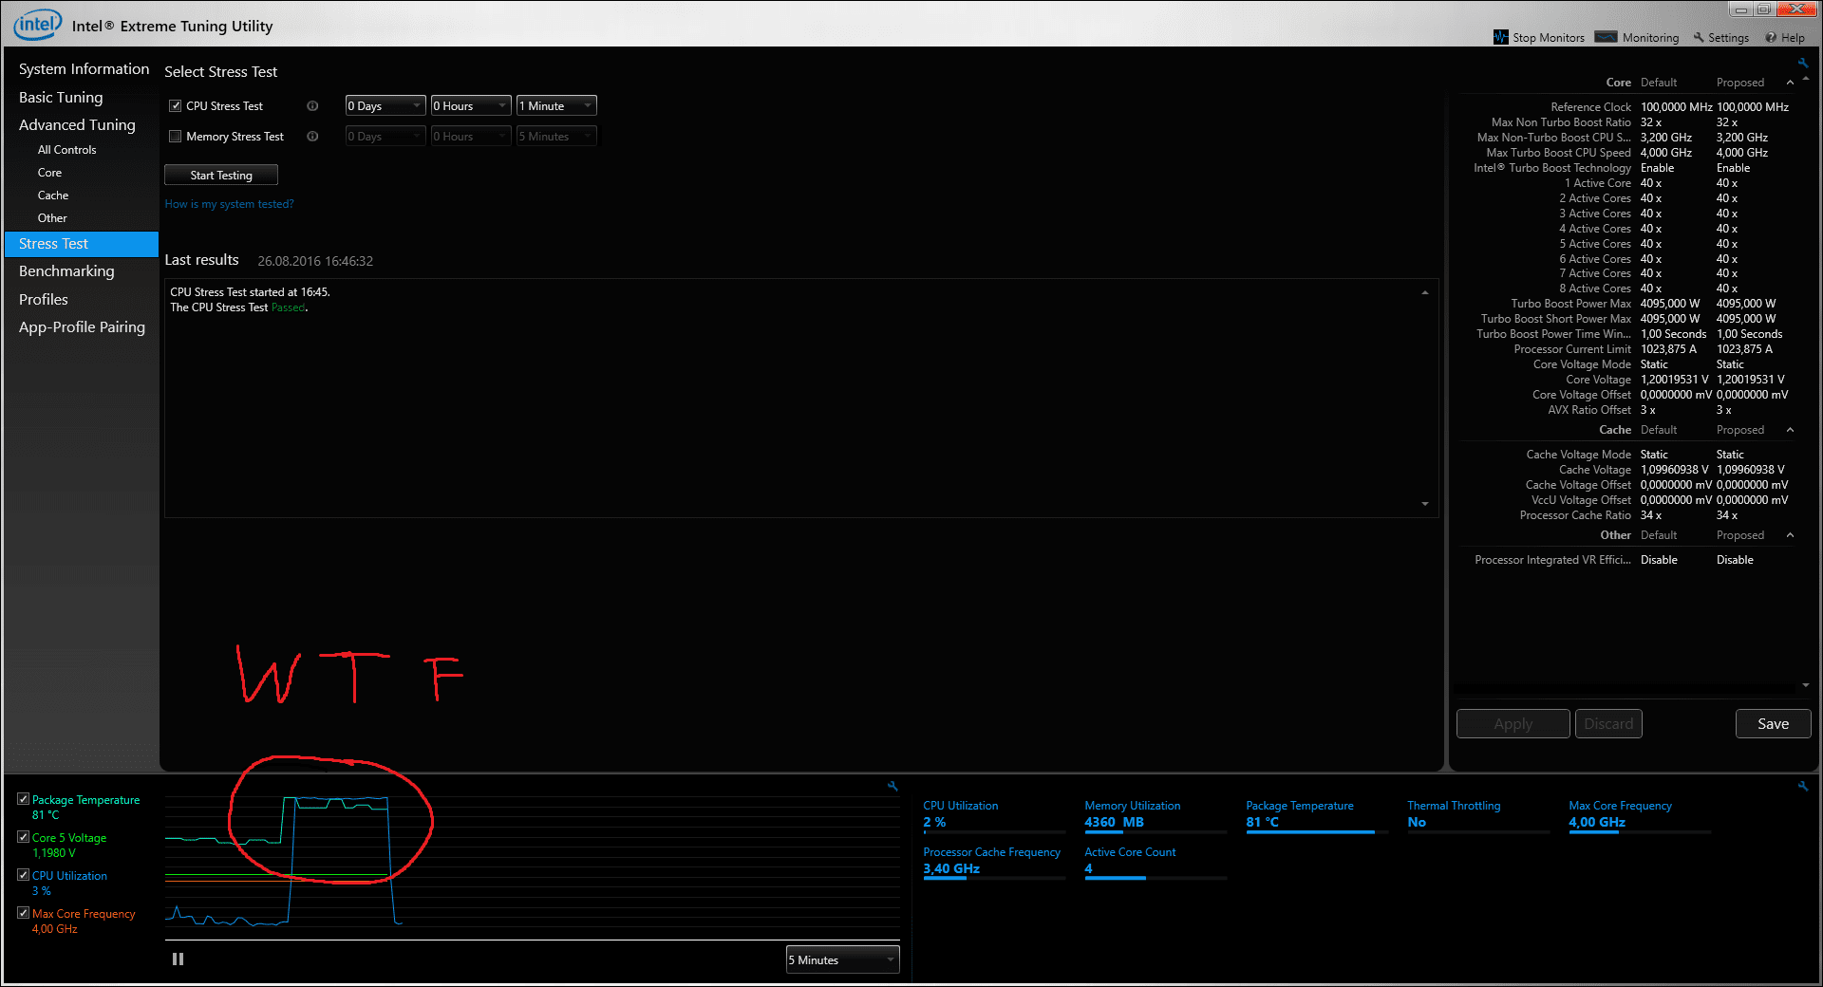Toggle the Core 5 Voltage graph checkbox
Viewport: 1823px width, 987px height.
[x=23, y=837]
